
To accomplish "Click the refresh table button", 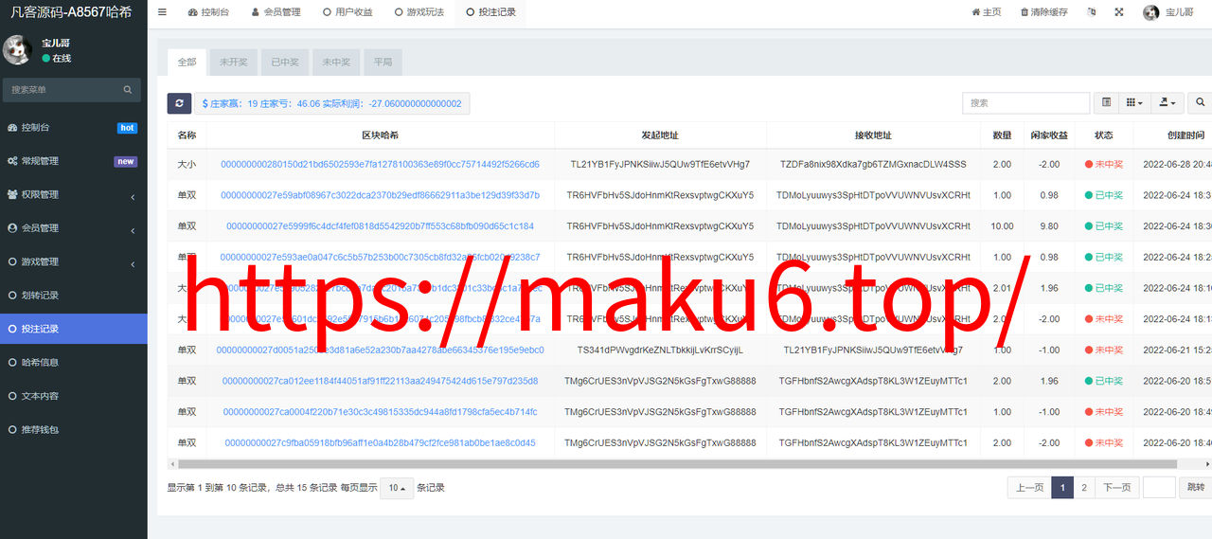I will pyautogui.click(x=179, y=103).
